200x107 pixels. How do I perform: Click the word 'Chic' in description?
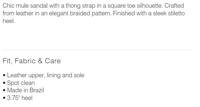click(8, 6)
